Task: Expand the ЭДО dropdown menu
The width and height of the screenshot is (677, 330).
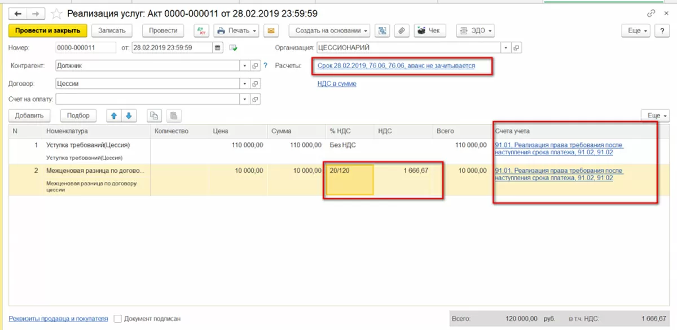Action: [x=475, y=30]
